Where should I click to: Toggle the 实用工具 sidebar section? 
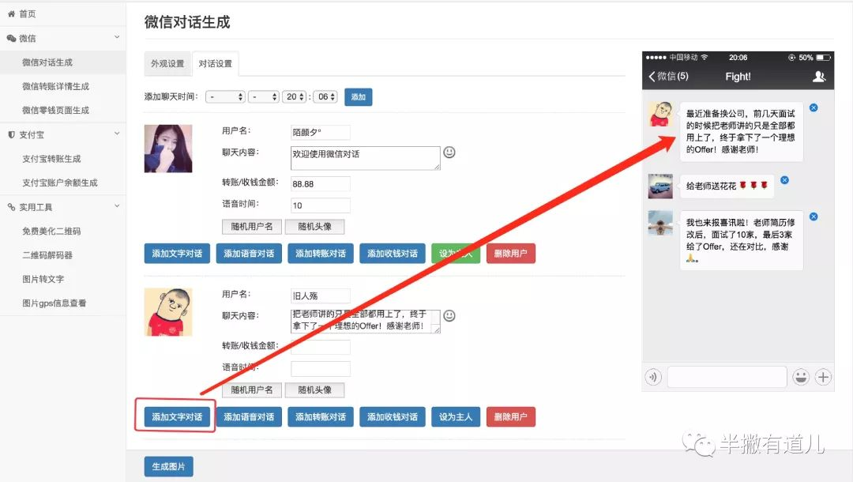[117, 207]
